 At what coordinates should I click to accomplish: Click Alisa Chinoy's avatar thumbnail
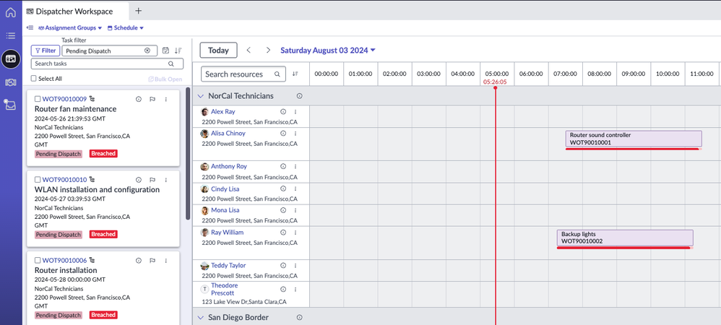(204, 134)
